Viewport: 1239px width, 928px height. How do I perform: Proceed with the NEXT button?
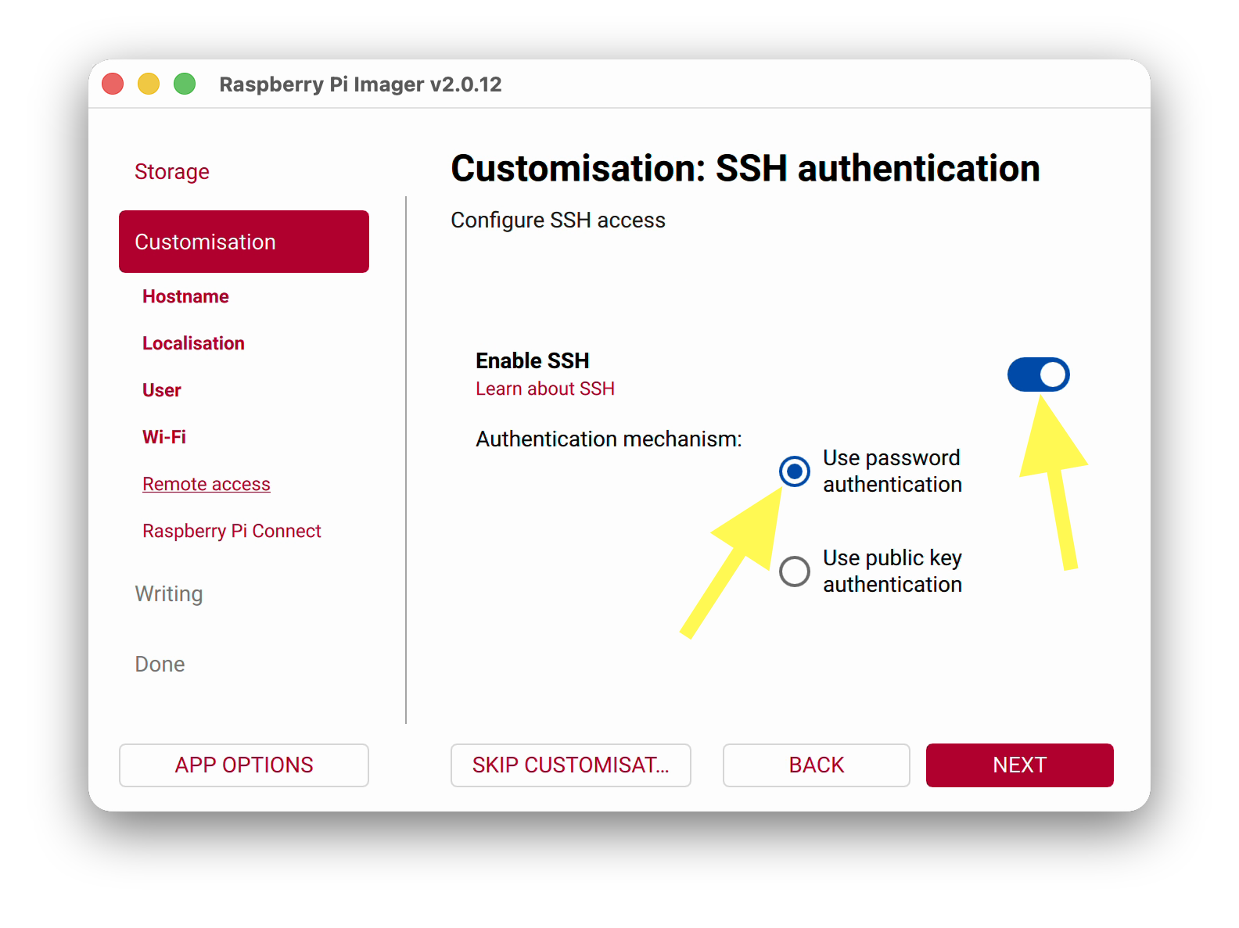tap(1020, 765)
